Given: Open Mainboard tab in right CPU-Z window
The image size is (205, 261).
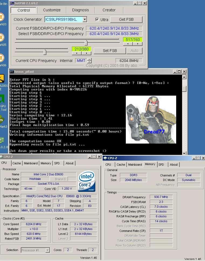Looking at the screenshot, I should pyautogui.click(x=135, y=165).
